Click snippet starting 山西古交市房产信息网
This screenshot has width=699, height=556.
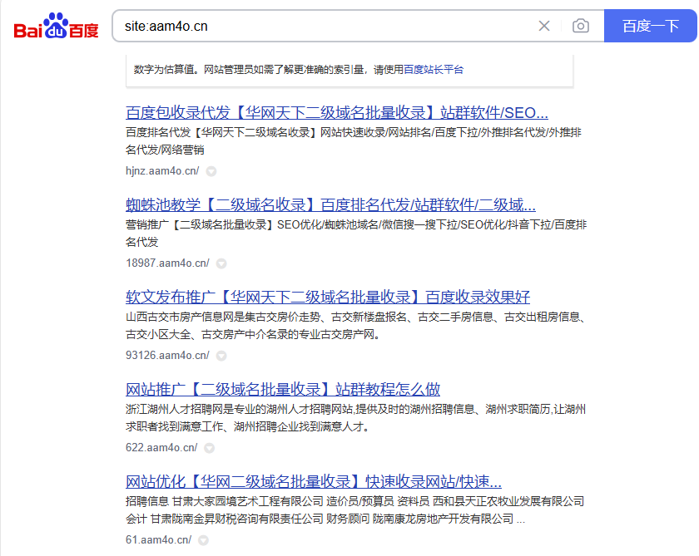click(x=356, y=326)
